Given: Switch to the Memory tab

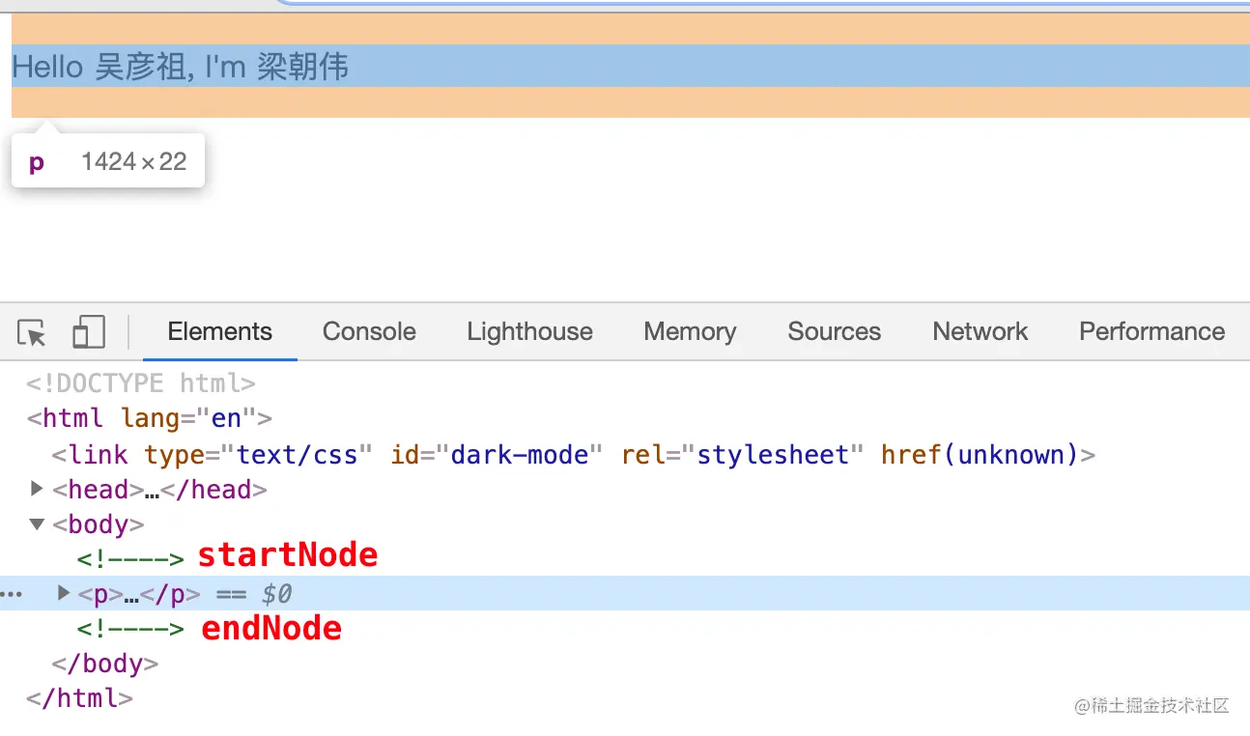Looking at the screenshot, I should [x=689, y=331].
